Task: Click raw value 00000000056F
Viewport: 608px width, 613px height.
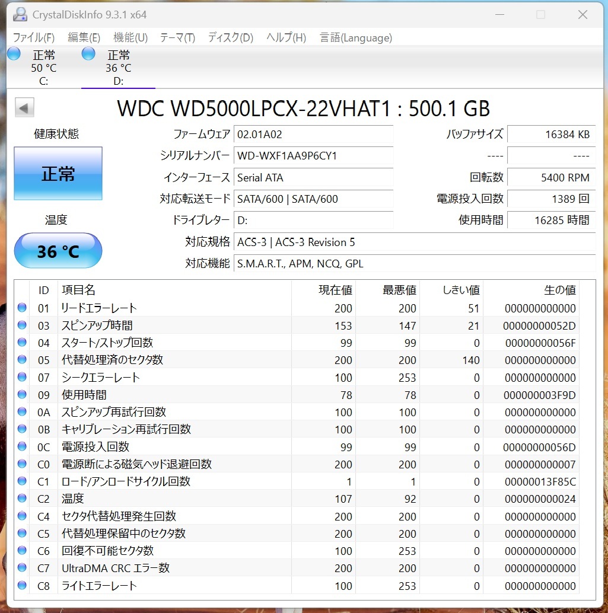Action: [540, 343]
